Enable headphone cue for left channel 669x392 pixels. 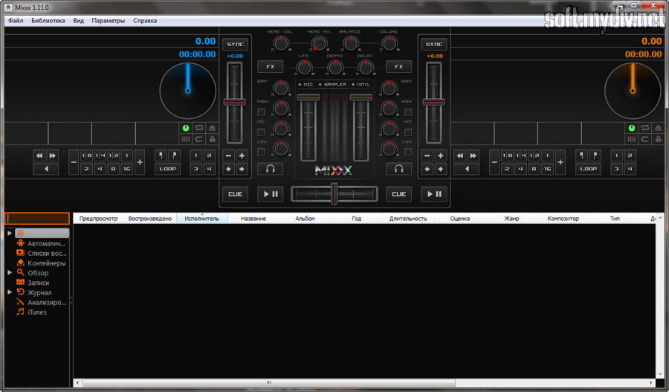270,169
